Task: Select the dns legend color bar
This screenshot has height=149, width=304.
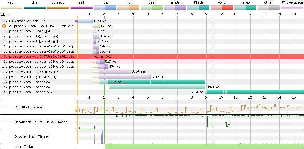Action: (35, 8)
